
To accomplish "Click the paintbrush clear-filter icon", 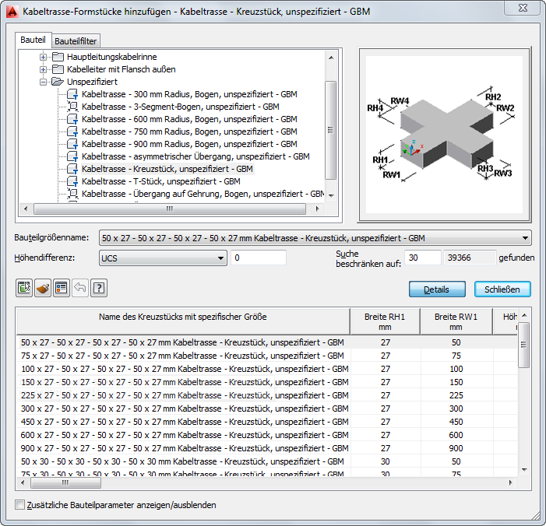I will (x=43, y=288).
